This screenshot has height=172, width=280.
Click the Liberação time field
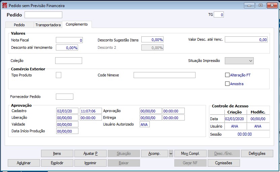click(91, 118)
